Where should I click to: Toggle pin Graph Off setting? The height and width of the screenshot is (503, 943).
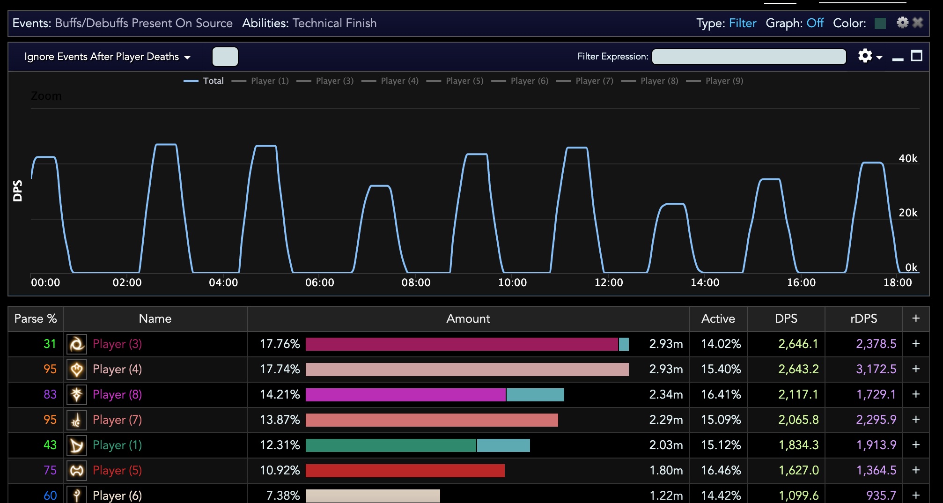click(x=815, y=23)
